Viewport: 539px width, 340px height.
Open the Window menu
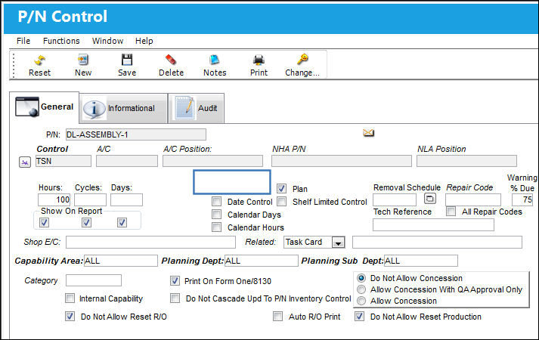tap(107, 41)
